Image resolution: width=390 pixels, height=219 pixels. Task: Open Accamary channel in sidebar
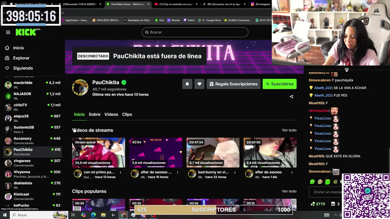(x=32, y=141)
